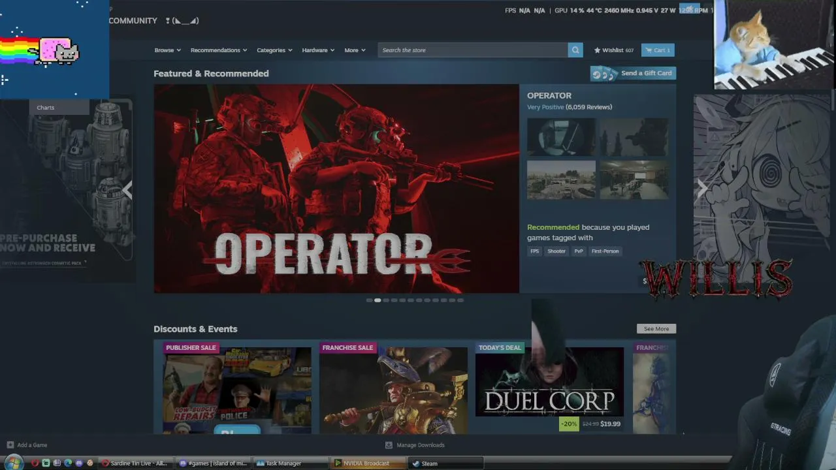
Task: Expand the Categories menu
Action: [274, 50]
